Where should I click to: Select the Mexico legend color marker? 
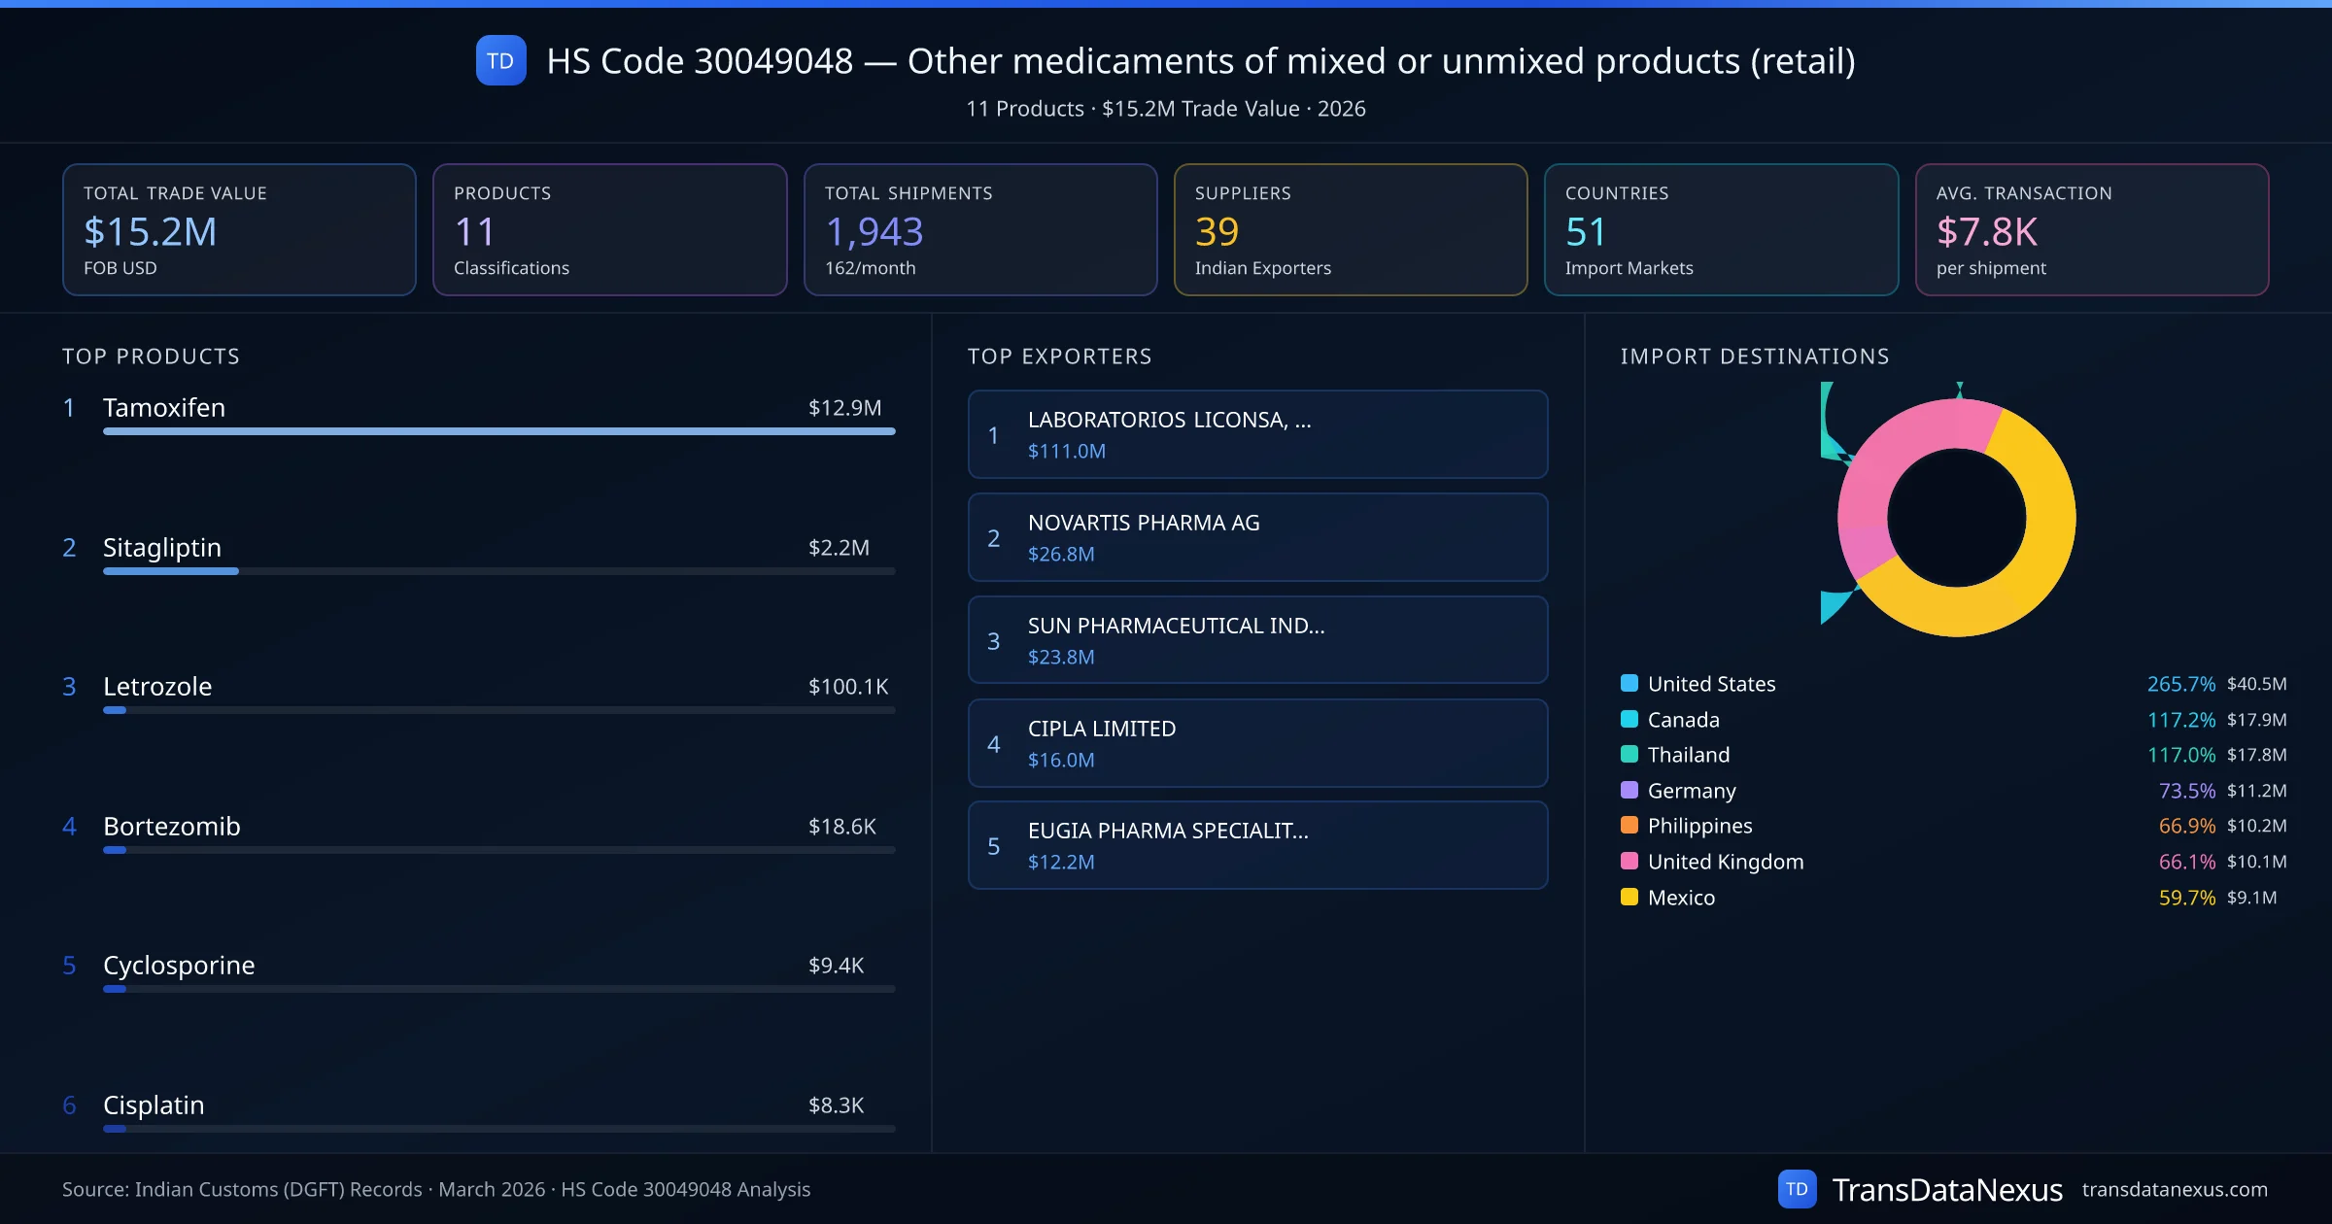click(1629, 897)
